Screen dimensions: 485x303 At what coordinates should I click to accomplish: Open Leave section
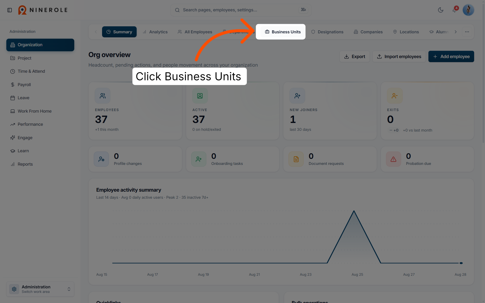40,98
